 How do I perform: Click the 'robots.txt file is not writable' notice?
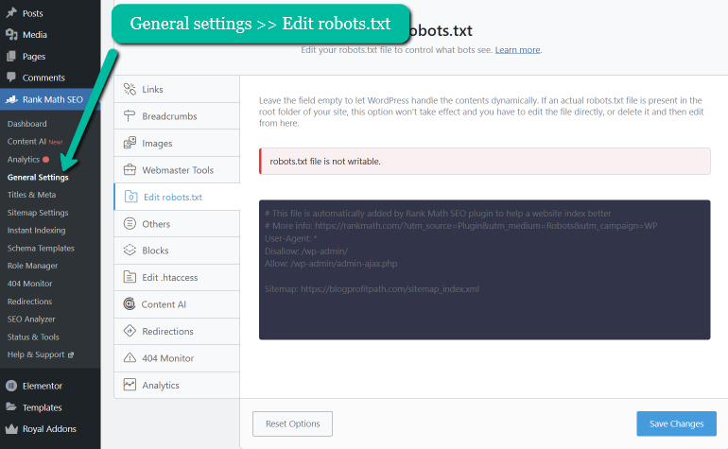(485, 161)
